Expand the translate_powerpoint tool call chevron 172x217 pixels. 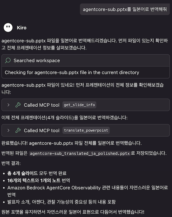[x=9, y=131]
